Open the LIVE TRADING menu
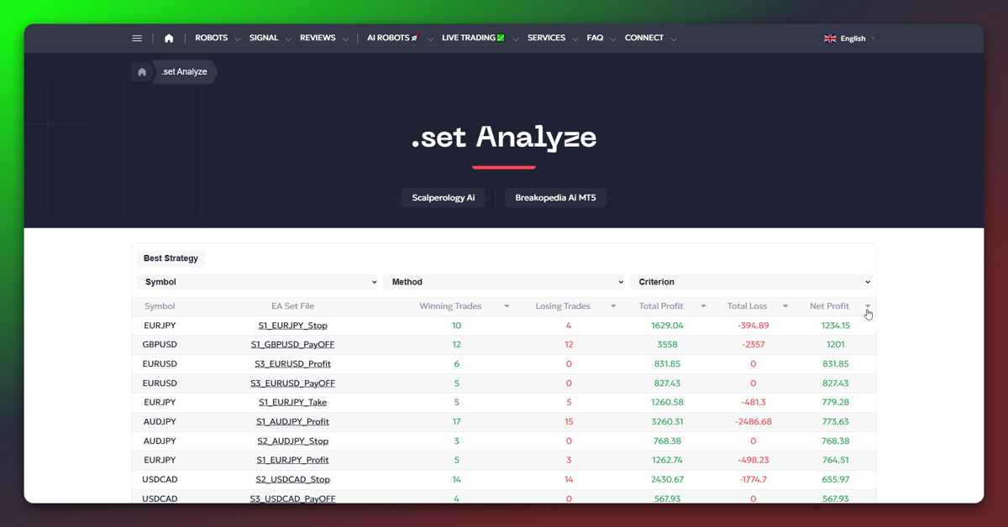Screen dimensions: 1008x527 click(x=473, y=38)
